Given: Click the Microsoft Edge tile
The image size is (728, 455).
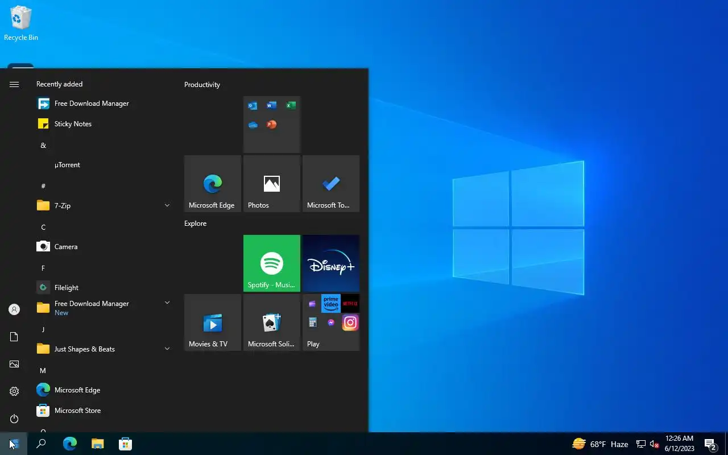Looking at the screenshot, I should [213, 184].
